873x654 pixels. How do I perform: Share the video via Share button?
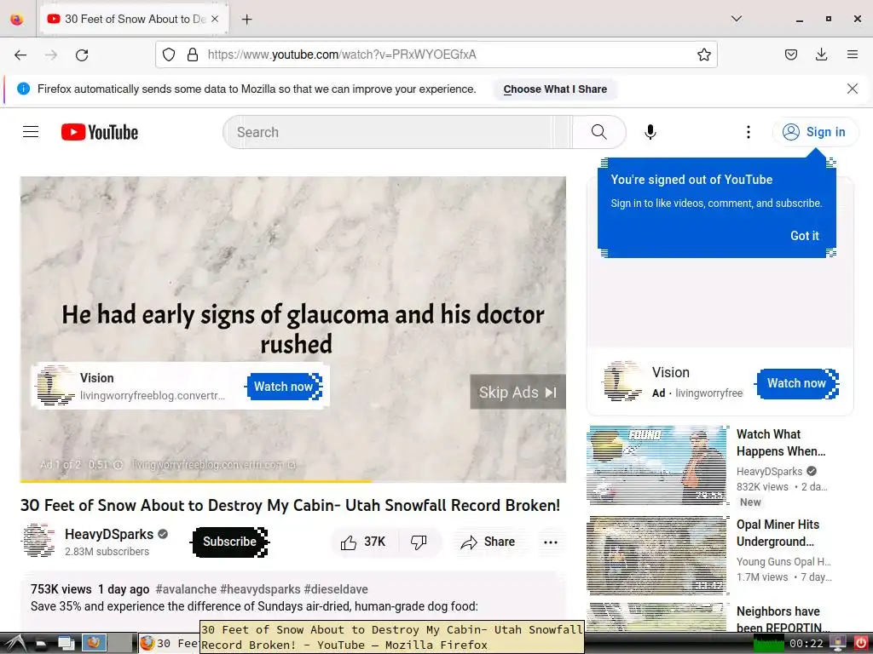[488, 542]
